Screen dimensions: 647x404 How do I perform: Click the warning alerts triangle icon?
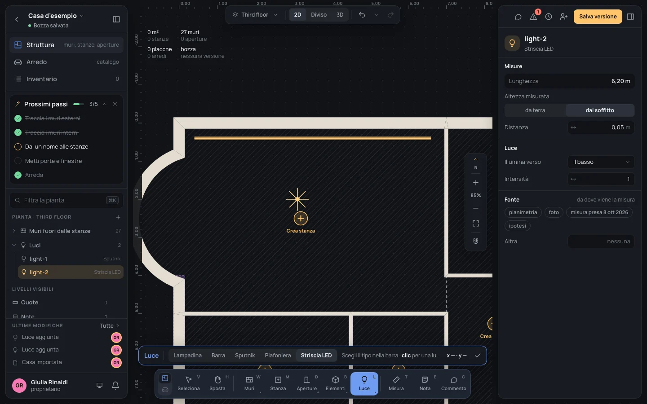533,17
